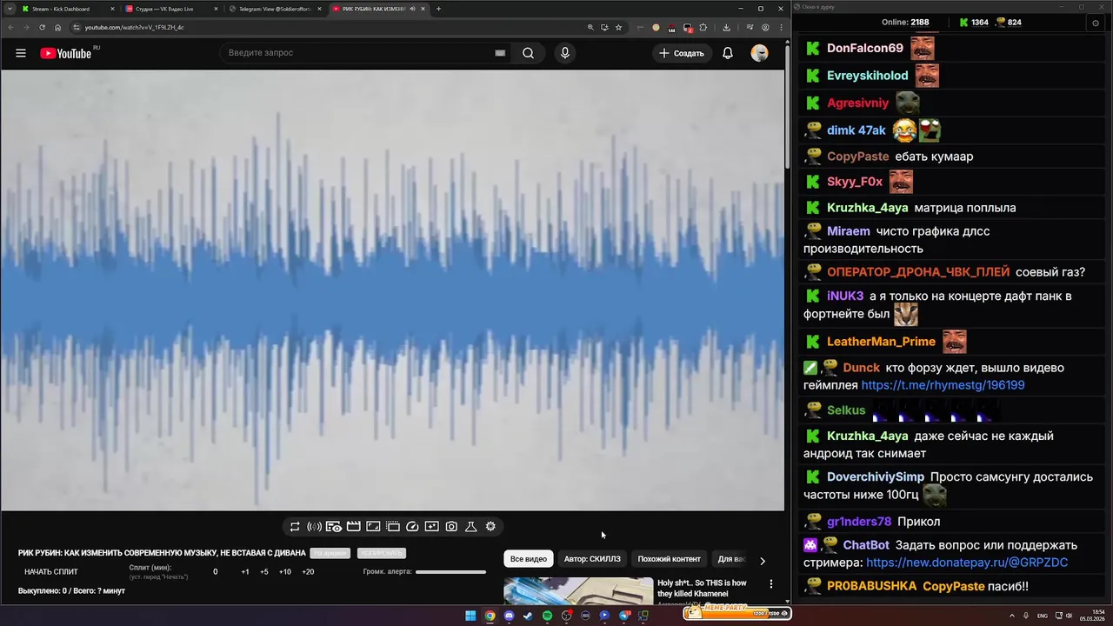Click the clapperboard icon in player toolbar
Image resolution: width=1113 pixels, height=626 pixels.
point(354,527)
